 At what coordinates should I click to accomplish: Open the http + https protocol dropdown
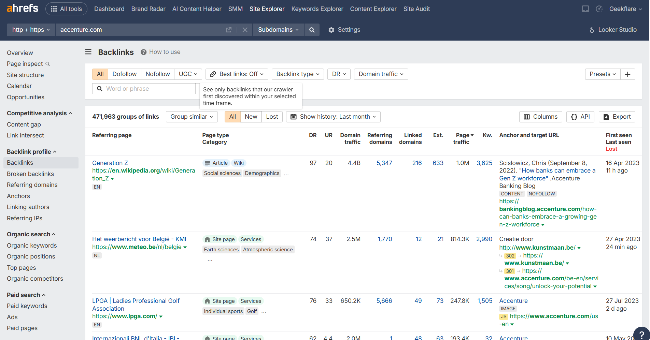[x=31, y=30]
